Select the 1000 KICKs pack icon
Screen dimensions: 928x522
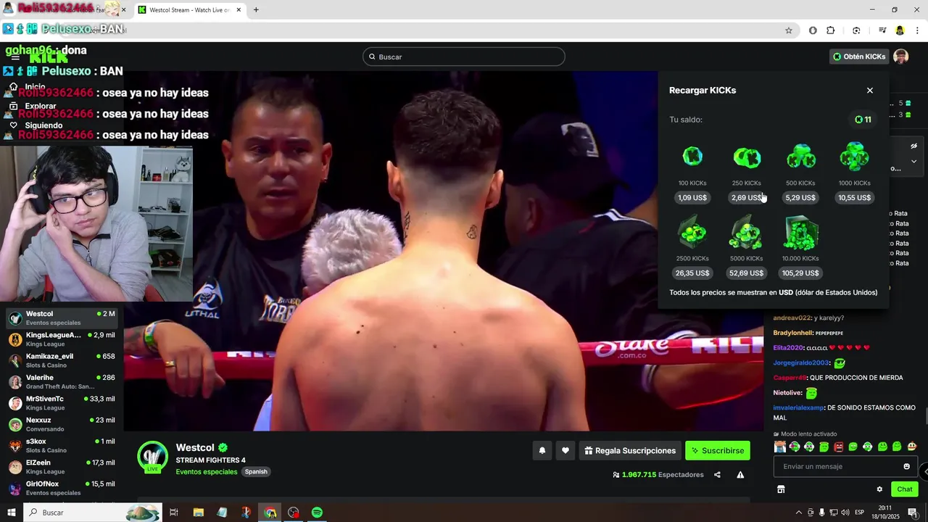(855, 157)
